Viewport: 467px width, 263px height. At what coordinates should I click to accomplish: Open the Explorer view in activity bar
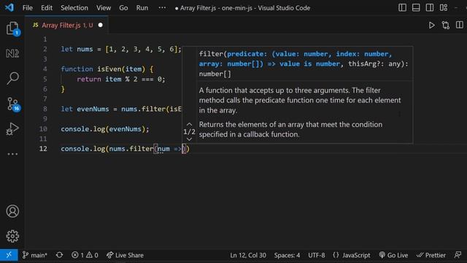pos(12,28)
